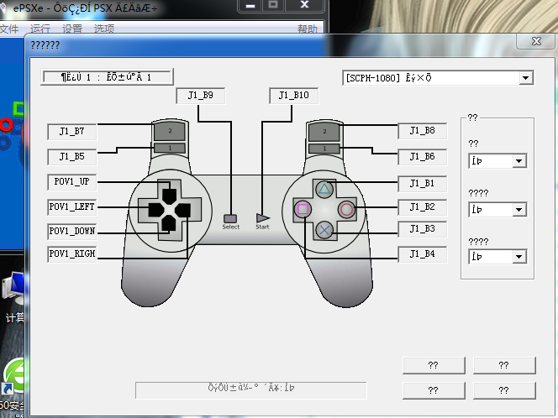Close the gamepad configuration dialog
This screenshot has width=558, height=418.
click(x=536, y=42)
